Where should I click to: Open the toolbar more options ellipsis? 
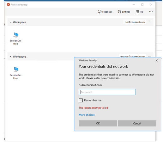[151, 12]
